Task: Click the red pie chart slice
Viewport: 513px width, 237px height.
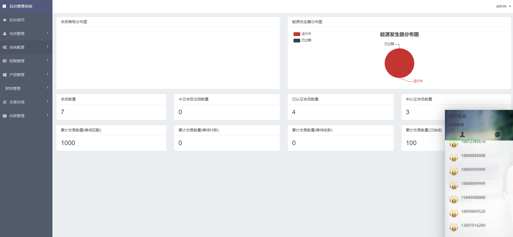Action: (399, 63)
